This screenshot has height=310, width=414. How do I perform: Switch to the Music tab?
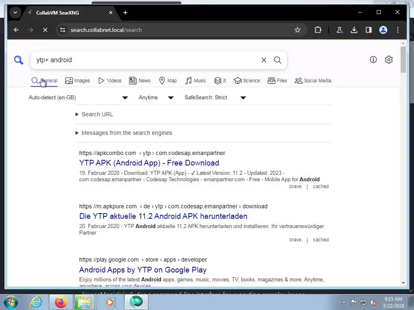coord(196,81)
